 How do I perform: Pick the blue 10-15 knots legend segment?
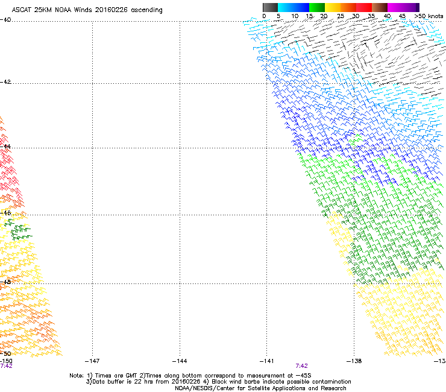(301, 7)
